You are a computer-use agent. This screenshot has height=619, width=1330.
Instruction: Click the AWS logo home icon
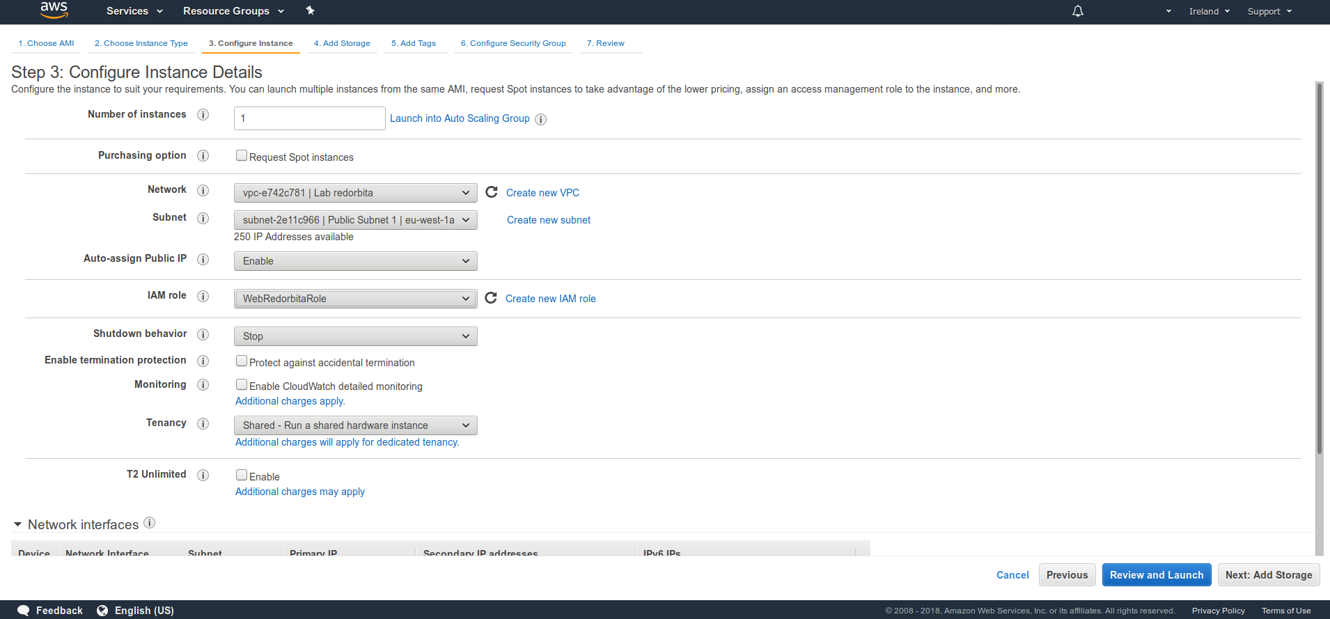54,10
